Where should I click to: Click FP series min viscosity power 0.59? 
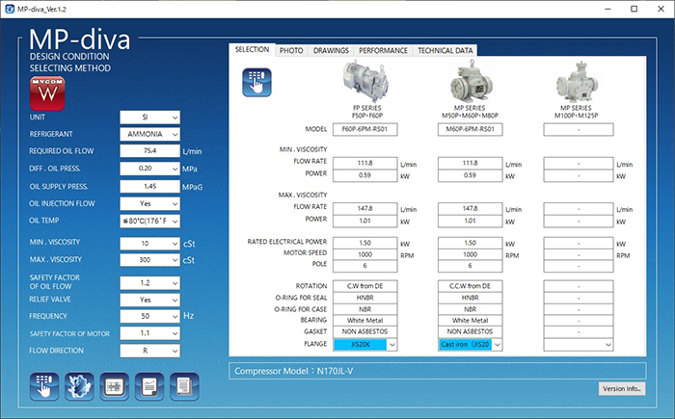click(365, 175)
